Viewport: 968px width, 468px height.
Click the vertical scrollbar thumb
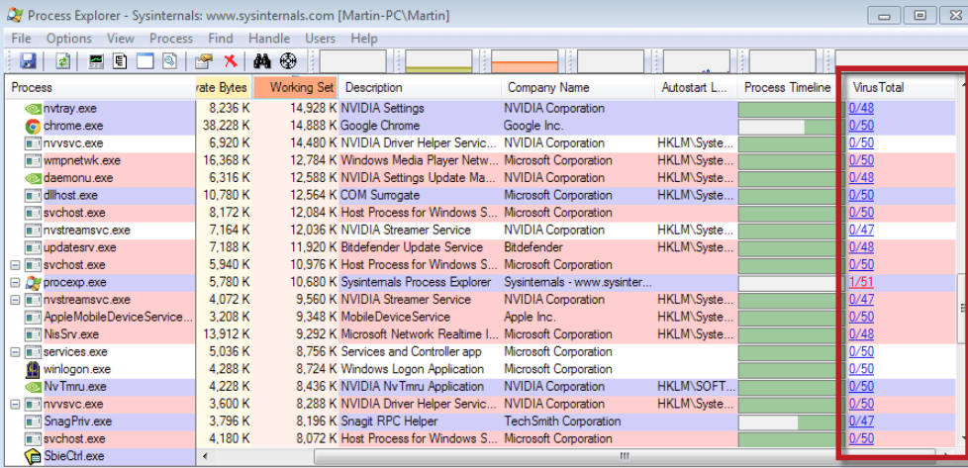click(962, 308)
